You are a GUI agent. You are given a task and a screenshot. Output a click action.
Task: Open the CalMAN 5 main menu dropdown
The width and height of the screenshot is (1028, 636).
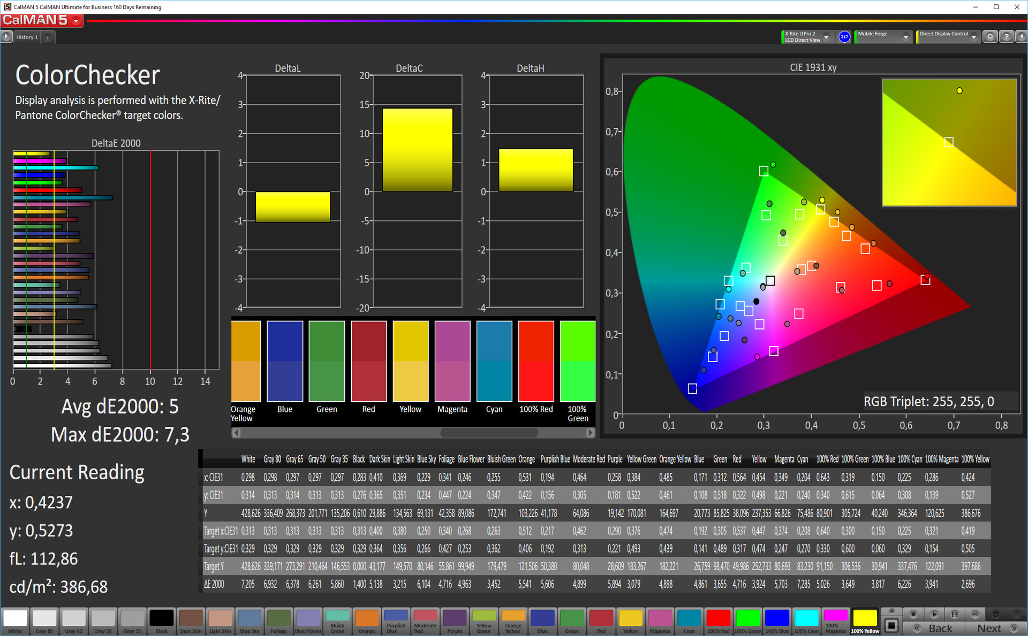[77, 21]
